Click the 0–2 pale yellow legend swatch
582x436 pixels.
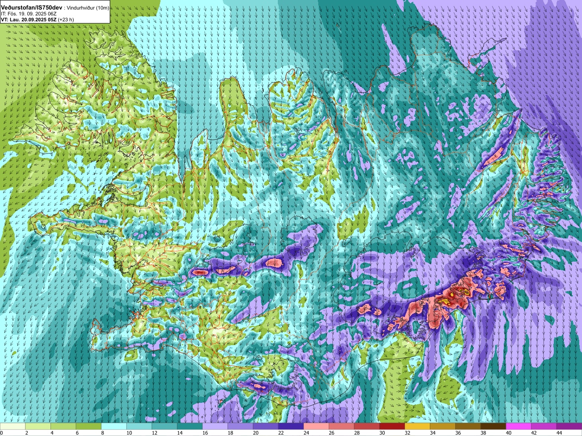[x=13, y=426]
